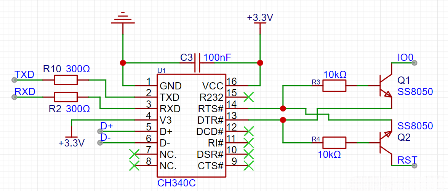
Task: Click the junction dot on the DTR# wire
Action: tap(283, 120)
